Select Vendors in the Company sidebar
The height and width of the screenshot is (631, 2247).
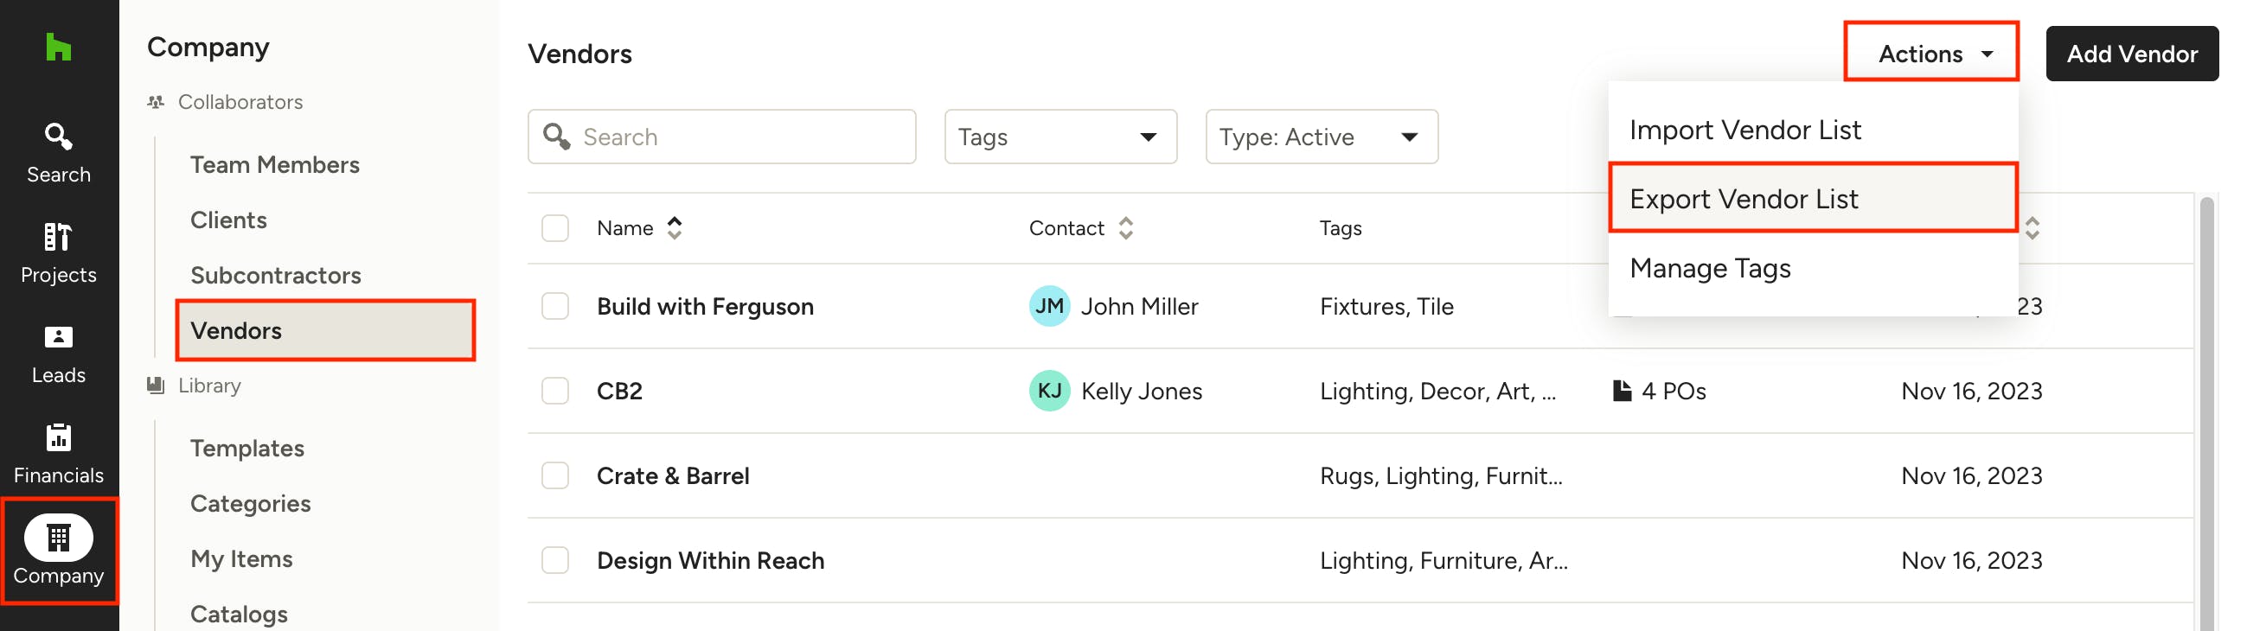[x=325, y=330]
